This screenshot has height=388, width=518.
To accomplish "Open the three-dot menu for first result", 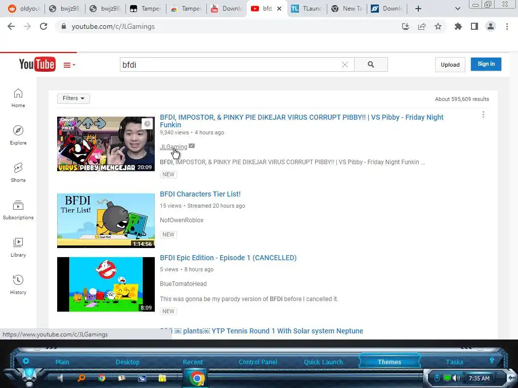I will click(483, 115).
